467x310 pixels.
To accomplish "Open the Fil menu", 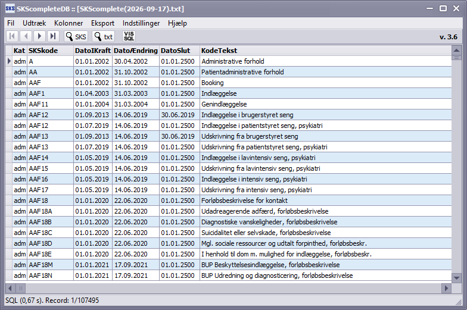I will pos(11,23).
